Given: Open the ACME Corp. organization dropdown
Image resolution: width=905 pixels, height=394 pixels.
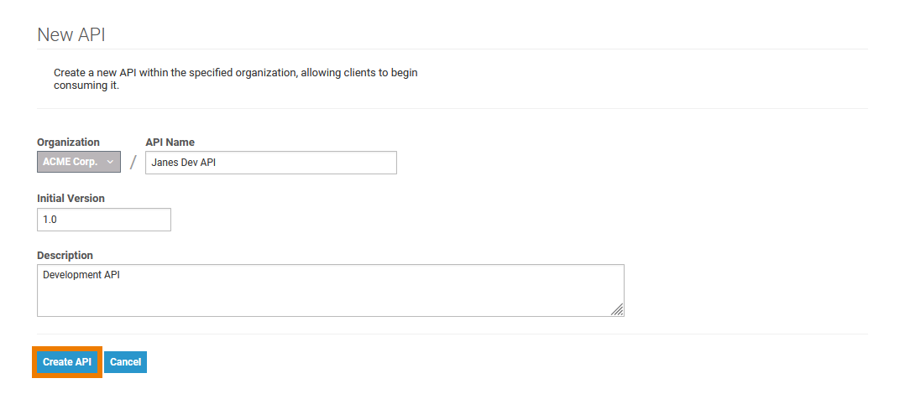Looking at the screenshot, I should [x=79, y=162].
